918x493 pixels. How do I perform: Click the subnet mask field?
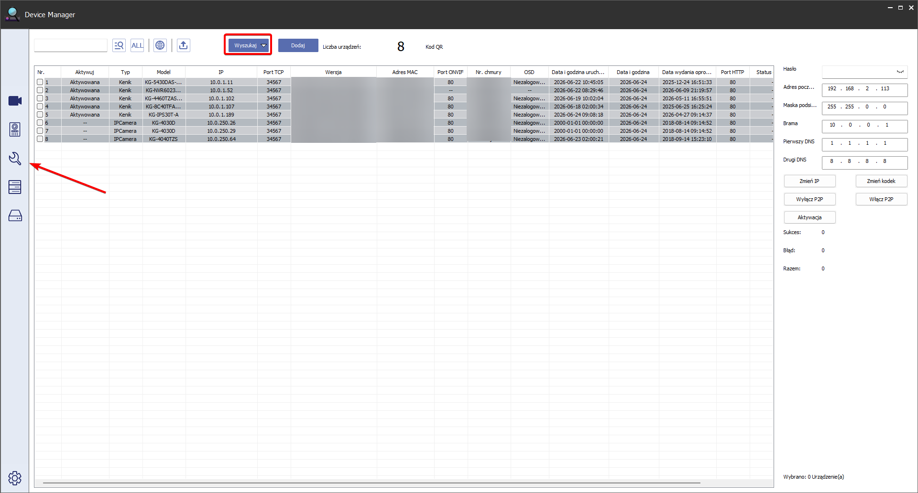coord(864,108)
